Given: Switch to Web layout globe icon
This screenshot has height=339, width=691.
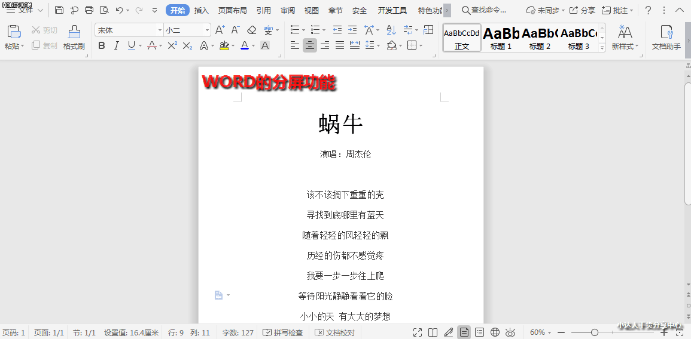Looking at the screenshot, I should pyautogui.click(x=495, y=332).
